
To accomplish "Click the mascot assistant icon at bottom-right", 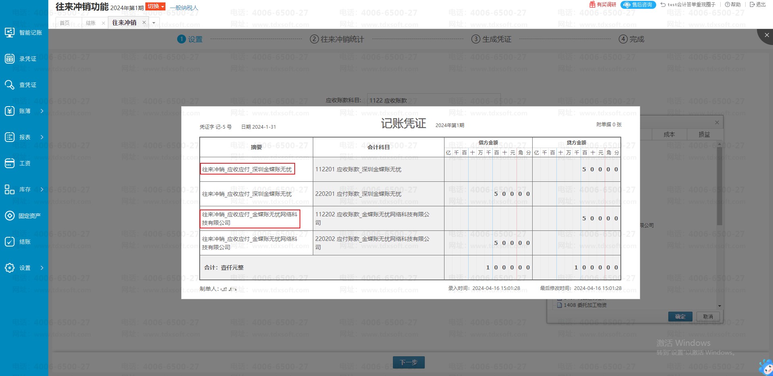I will pyautogui.click(x=765, y=367).
